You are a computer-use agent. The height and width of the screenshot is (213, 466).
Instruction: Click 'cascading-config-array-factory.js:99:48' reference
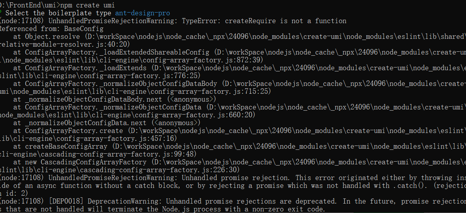pos(120,154)
